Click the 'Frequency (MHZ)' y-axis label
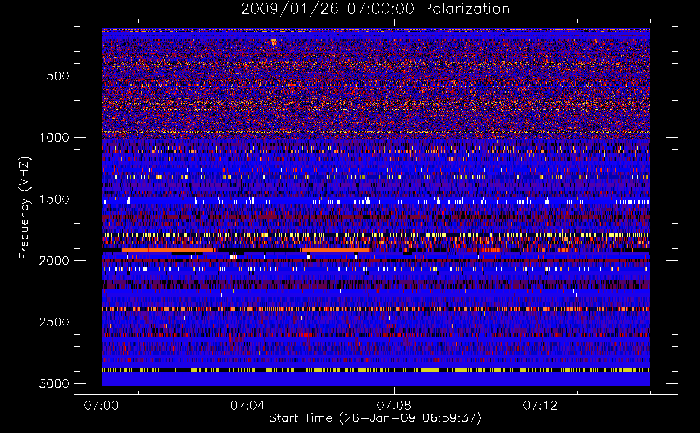The width and height of the screenshot is (700, 433). (25, 208)
